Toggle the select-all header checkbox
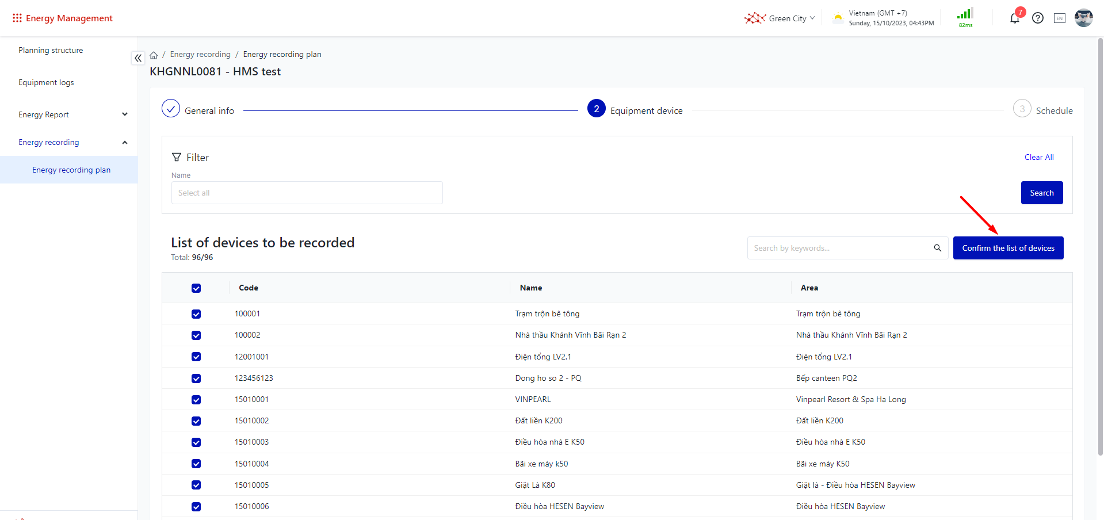 click(196, 288)
